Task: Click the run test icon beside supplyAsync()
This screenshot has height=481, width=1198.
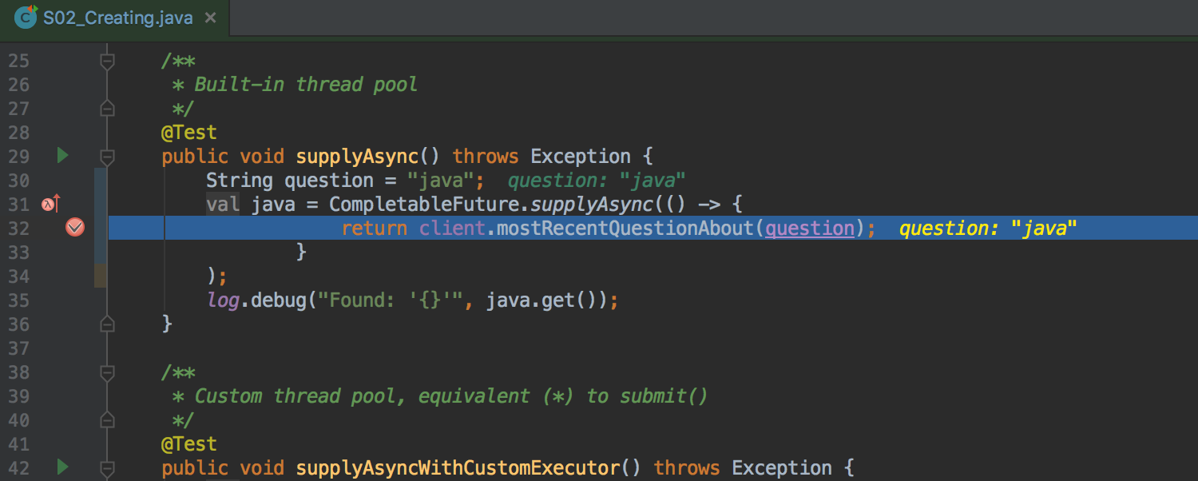Action: tap(63, 156)
